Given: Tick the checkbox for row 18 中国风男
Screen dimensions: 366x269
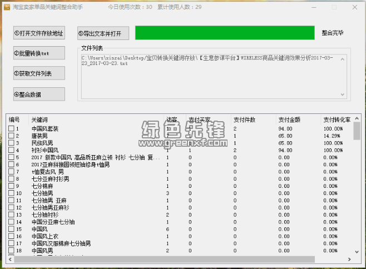Looking at the screenshot, I should pyautogui.click(x=11, y=250).
